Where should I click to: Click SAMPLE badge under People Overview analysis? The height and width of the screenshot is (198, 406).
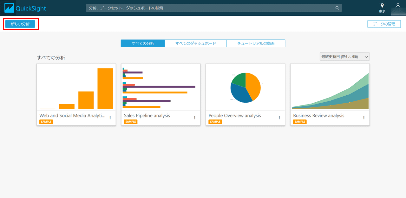pos(215,122)
